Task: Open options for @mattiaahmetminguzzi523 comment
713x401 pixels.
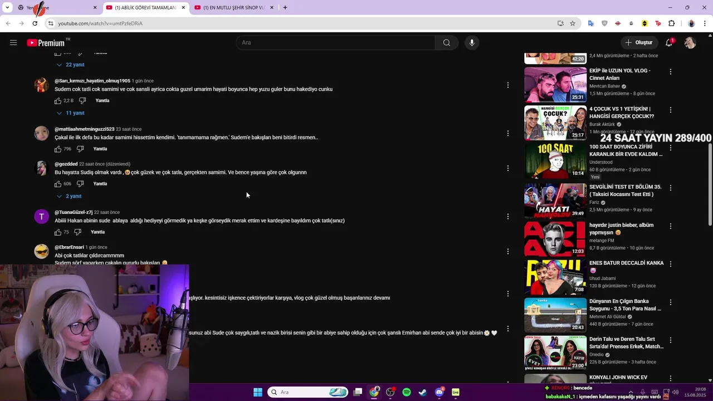Action: 507,134
